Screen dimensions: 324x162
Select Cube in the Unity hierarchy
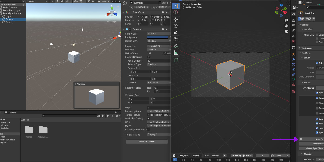click(x=8, y=22)
